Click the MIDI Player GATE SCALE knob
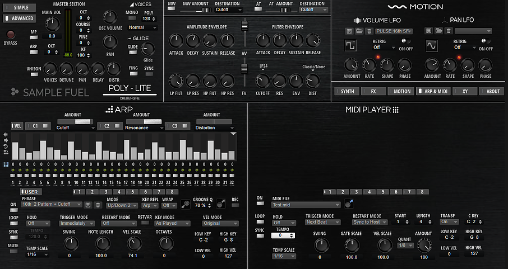Screen dimensions: 508x269 click(352, 246)
